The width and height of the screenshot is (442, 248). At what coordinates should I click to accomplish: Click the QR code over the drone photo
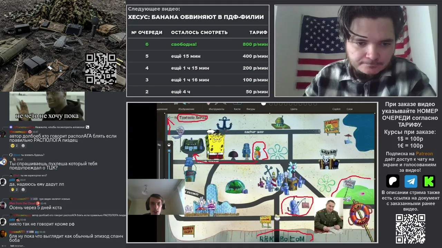pos(101,69)
